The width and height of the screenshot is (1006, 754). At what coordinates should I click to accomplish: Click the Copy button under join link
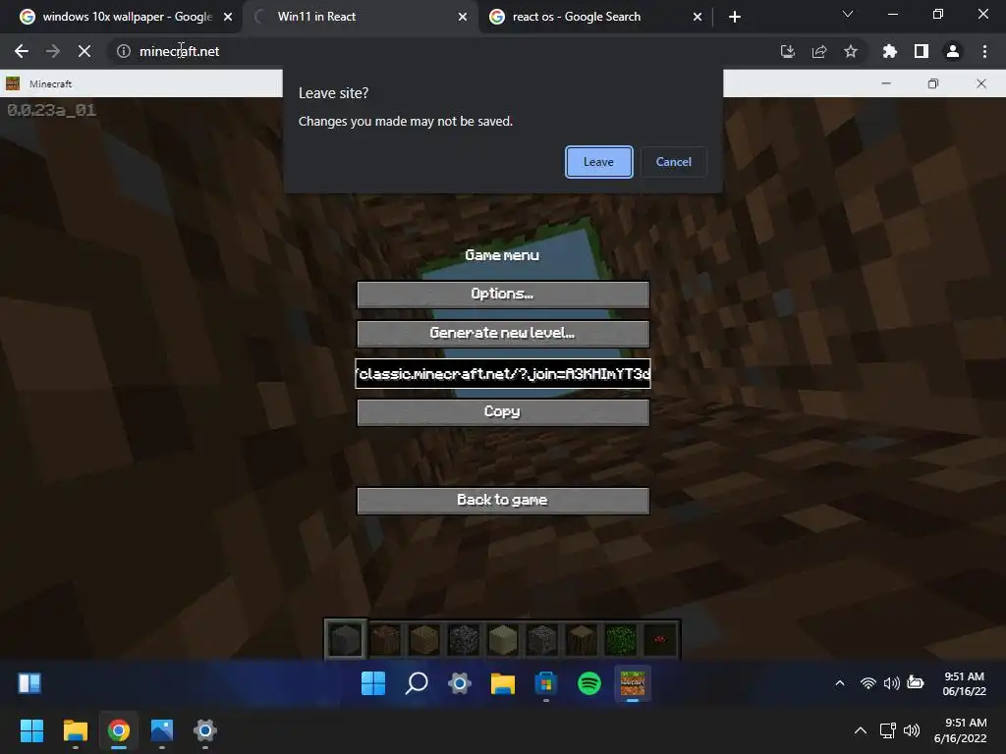(x=503, y=412)
